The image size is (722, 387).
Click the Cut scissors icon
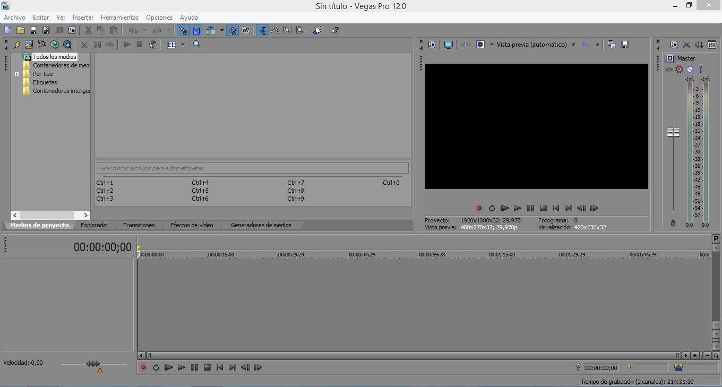[x=88, y=30]
